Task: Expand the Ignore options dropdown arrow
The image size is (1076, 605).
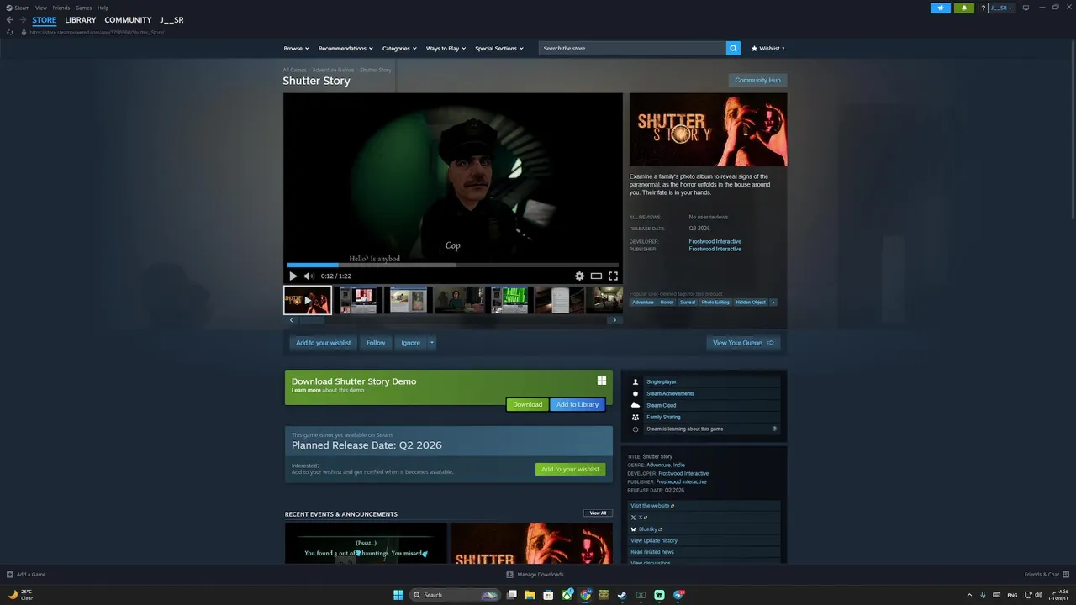Action: coord(432,343)
